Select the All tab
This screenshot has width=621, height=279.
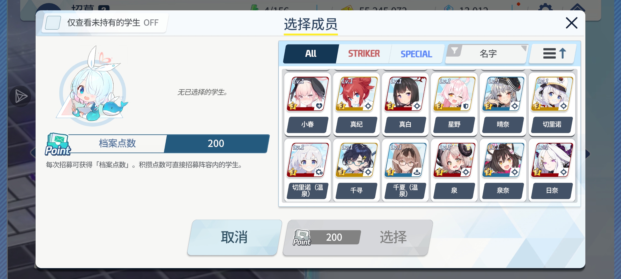[311, 54]
